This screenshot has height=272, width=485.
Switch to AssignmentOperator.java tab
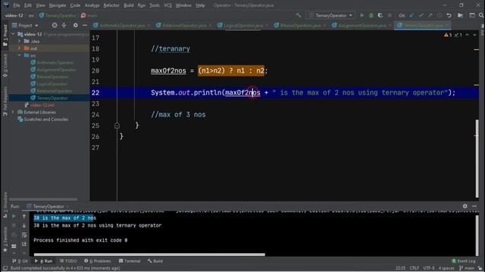pyautogui.click(x=361, y=26)
